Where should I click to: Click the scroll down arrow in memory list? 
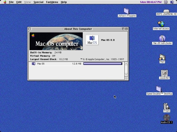(126, 75)
